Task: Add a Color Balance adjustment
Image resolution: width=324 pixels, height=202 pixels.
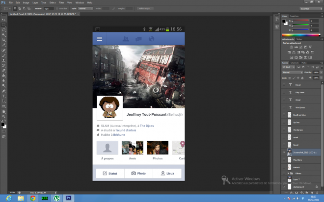Action: coord(294,52)
